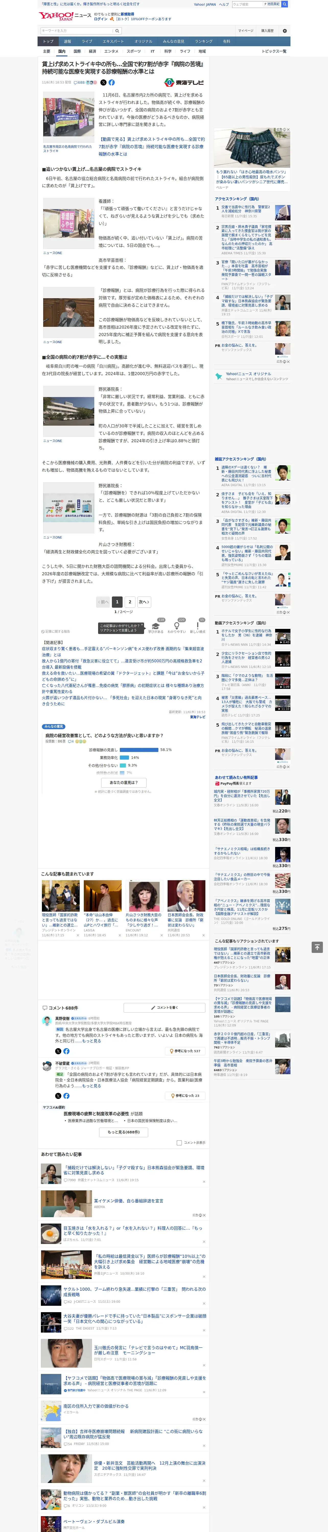Go to page 2 of article

[130, 602]
